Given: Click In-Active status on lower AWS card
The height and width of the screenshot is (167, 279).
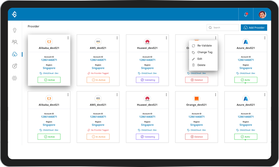Looking at the screenshot, I should pyautogui.click(x=98, y=137).
